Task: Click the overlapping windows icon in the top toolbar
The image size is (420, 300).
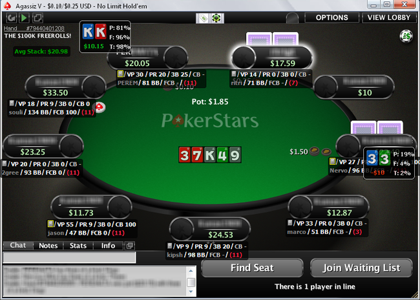Action: pos(37,18)
